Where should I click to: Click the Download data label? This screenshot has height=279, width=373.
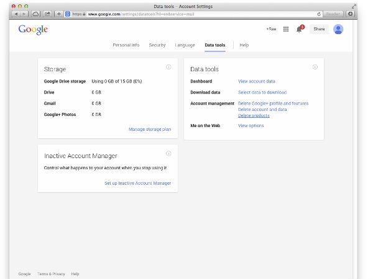pos(205,92)
